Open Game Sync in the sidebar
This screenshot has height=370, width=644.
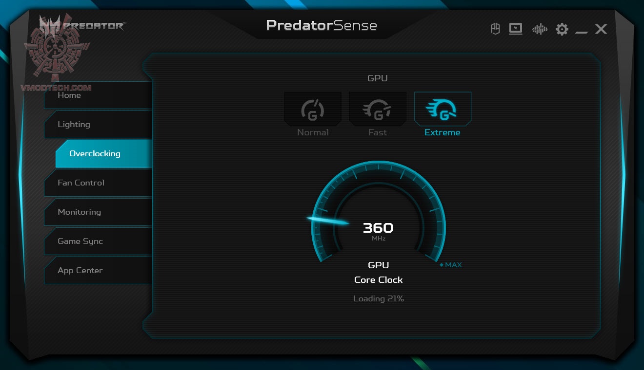point(98,241)
